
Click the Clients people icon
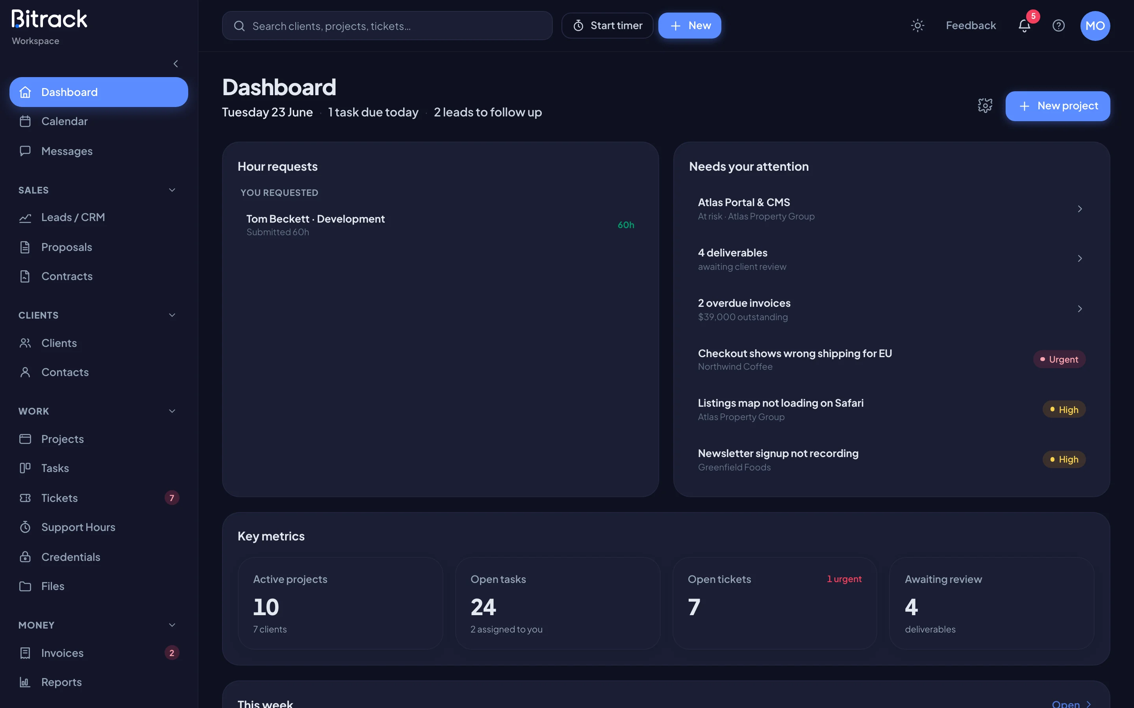click(25, 343)
